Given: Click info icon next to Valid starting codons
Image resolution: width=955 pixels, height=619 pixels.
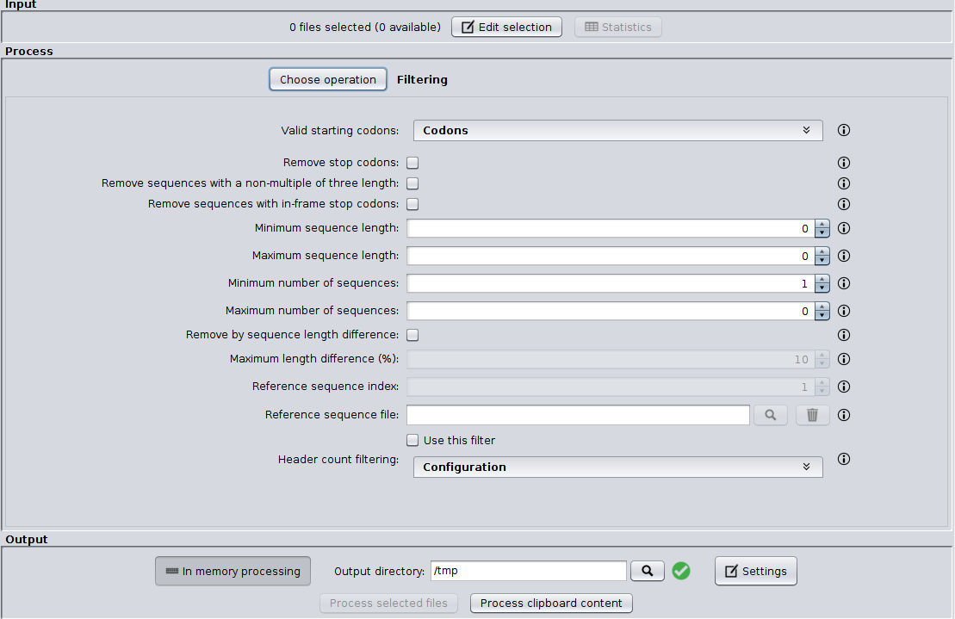Looking at the screenshot, I should pyautogui.click(x=844, y=131).
